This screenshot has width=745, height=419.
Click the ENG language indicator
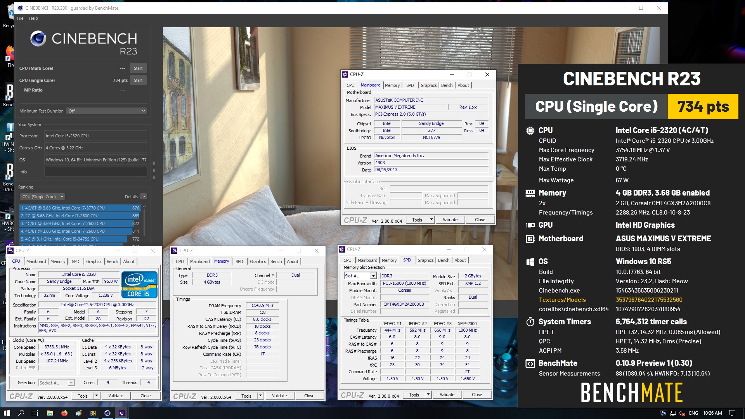pyautogui.click(x=693, y=413)
